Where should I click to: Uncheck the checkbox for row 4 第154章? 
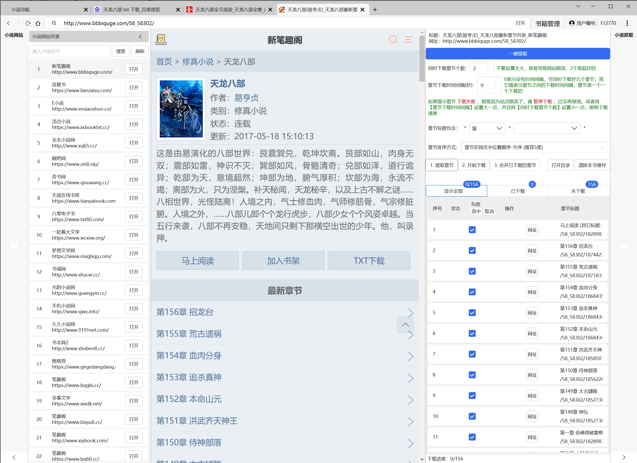point(472,292)
